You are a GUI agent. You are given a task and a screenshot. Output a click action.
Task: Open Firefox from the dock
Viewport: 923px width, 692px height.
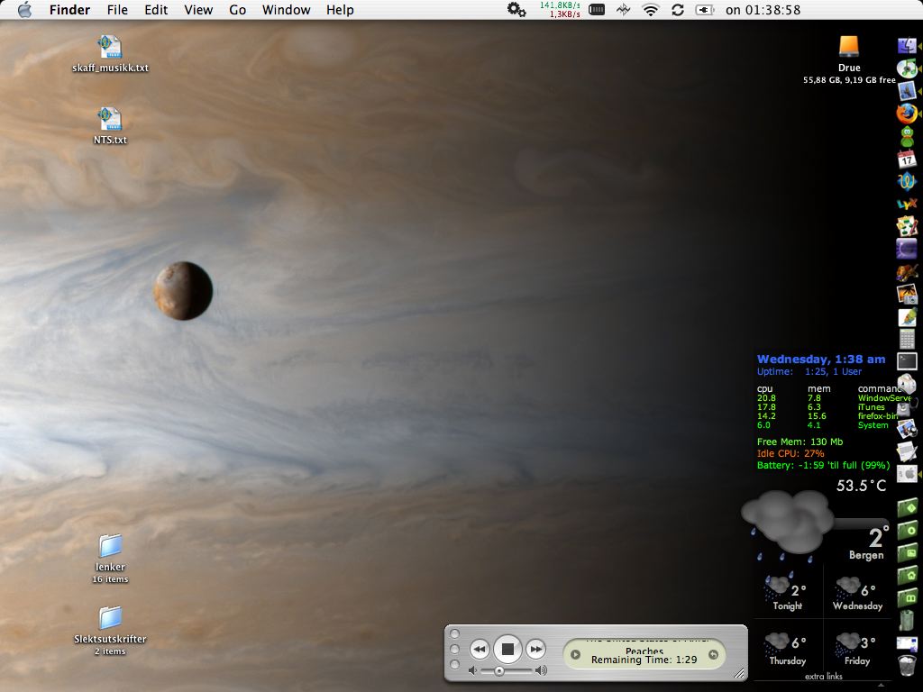(907, 114)
